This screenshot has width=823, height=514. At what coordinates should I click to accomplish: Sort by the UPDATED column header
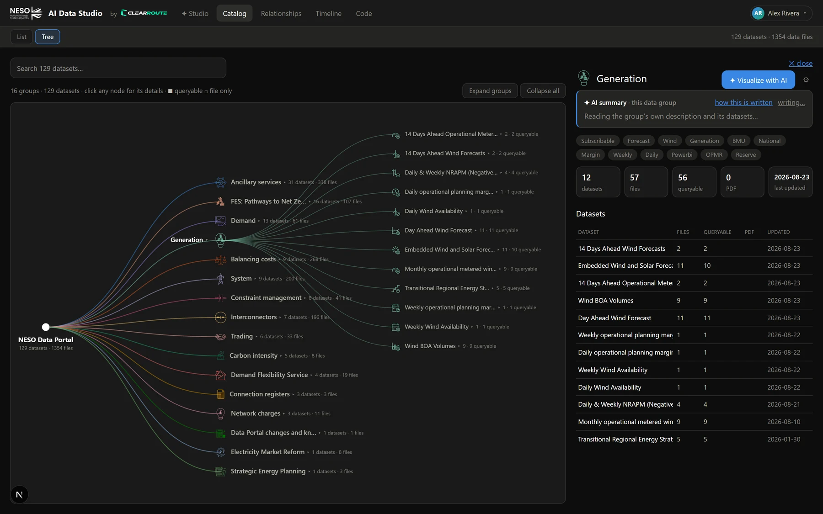tap(778, 232)
